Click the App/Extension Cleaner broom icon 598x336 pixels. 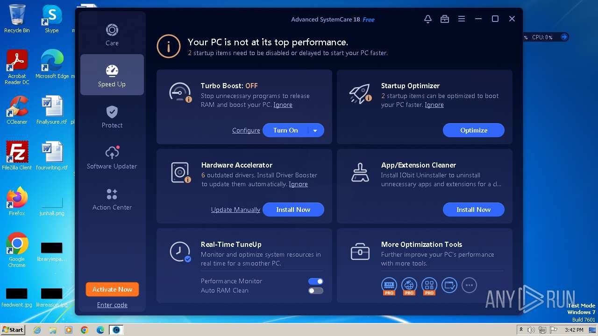point(360,172)
